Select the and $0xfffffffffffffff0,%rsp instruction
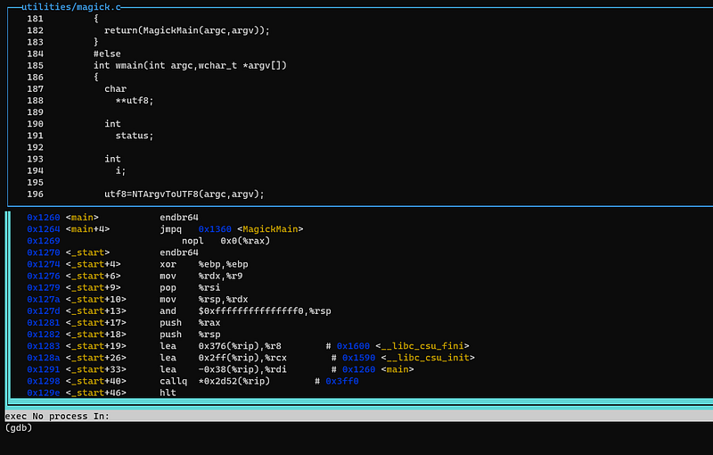Screen dimensions: 713x455 tap(245, 311)
